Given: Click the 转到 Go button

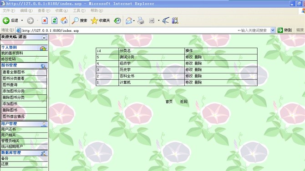Looking at the screenshot, I should pos(285,30).
